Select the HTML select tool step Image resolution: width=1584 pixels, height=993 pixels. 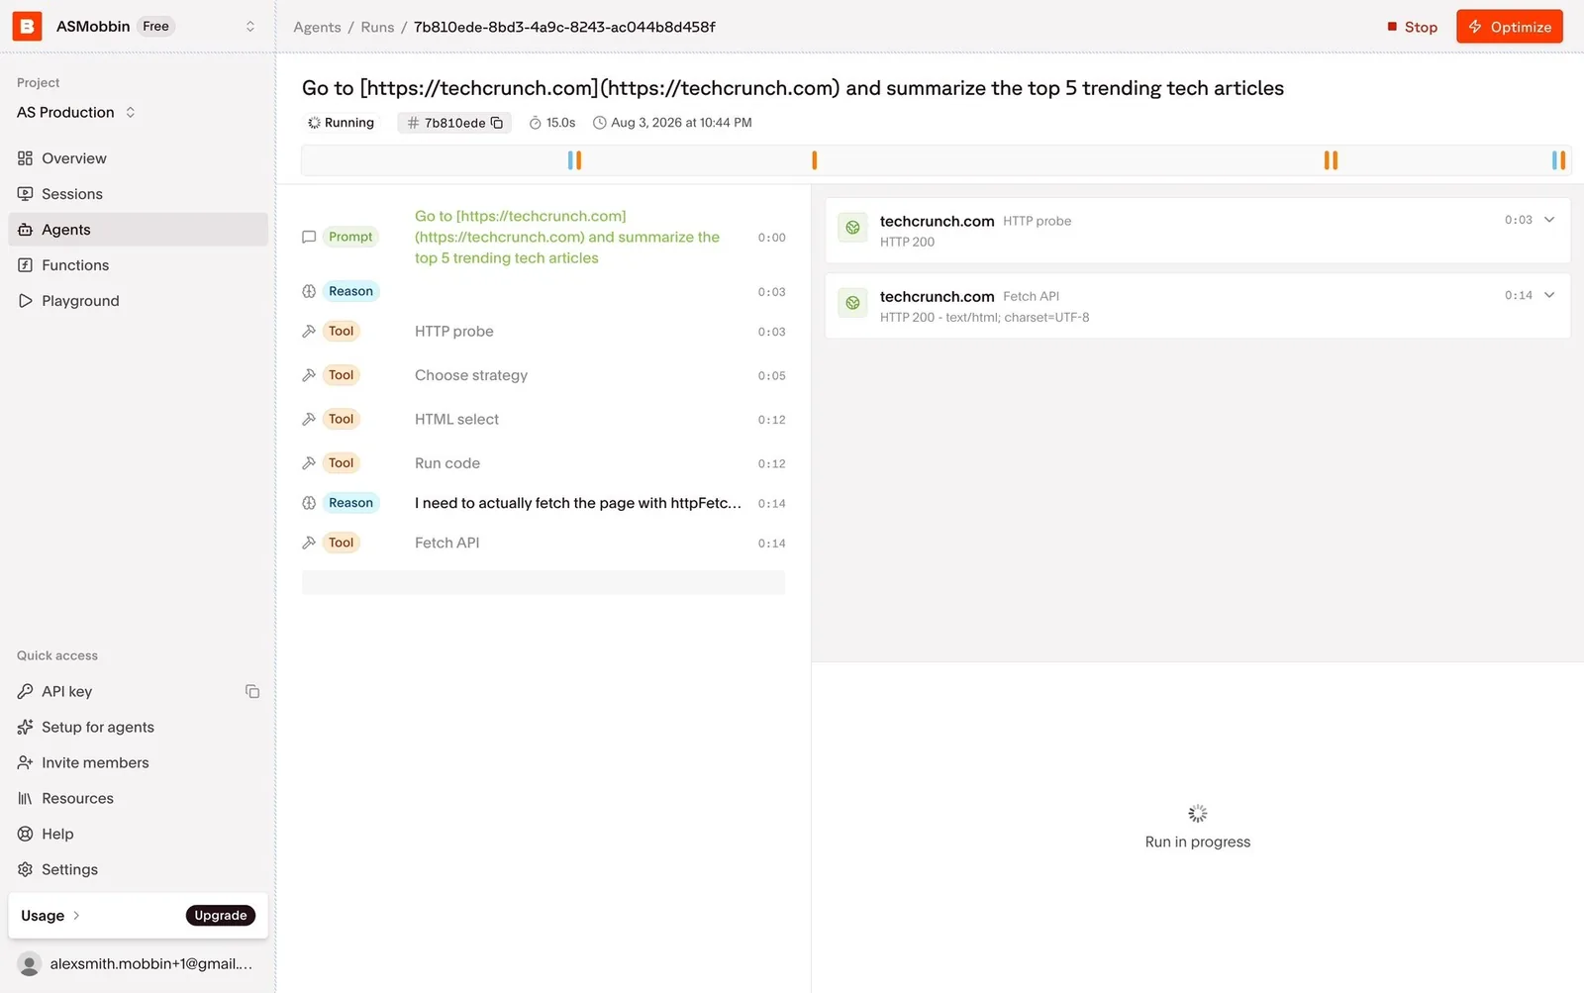tap(544, 420)
